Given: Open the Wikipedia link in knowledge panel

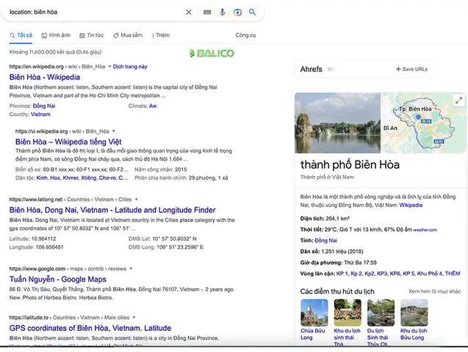Looking at the screenshot, I should (411, 205).
